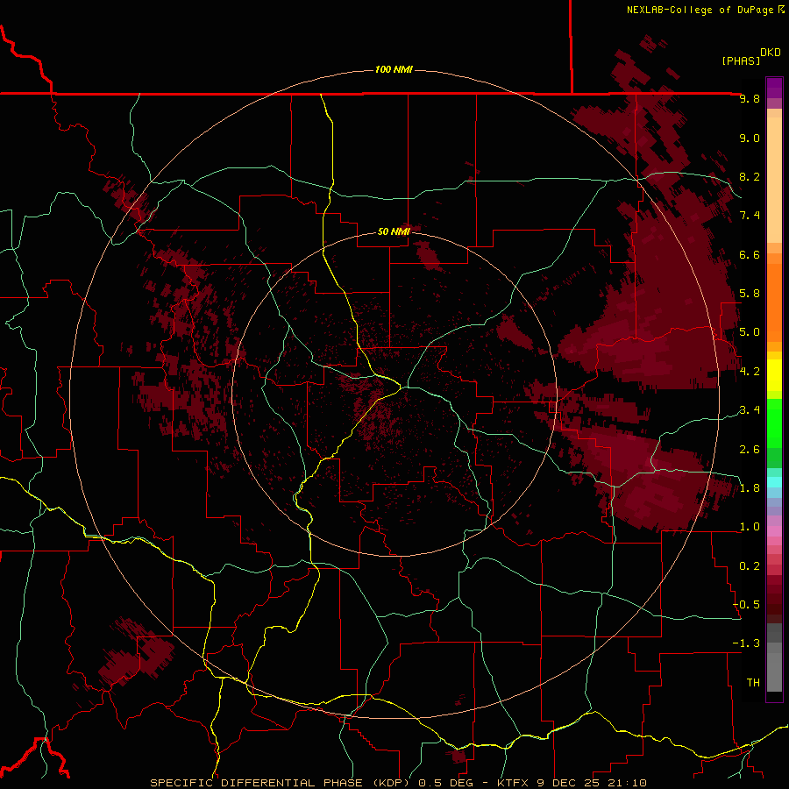Image resolution: width=789 pixels, height=789 pixels.
Task: Click the 4.2 value on the color scale
Action: [750, 372]
